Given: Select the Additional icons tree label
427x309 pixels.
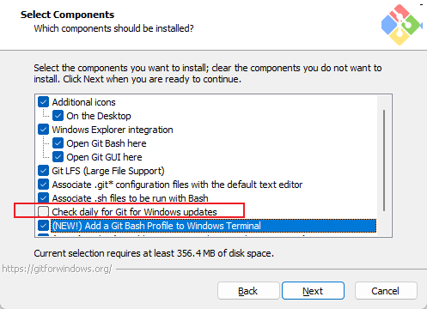Looking at the screenshot, I should click(x=83, y=102).
